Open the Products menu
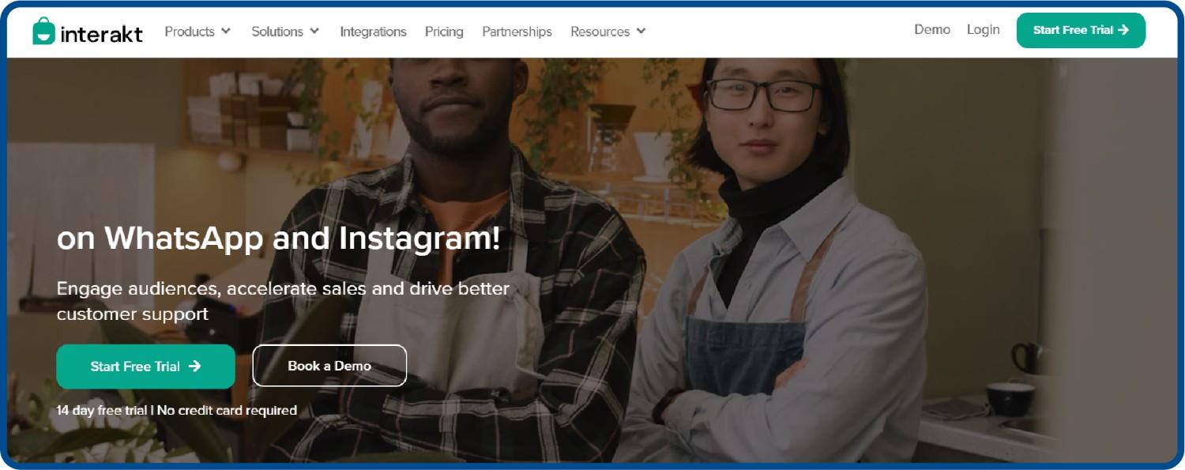1185x470 pixels. (197, 32)
